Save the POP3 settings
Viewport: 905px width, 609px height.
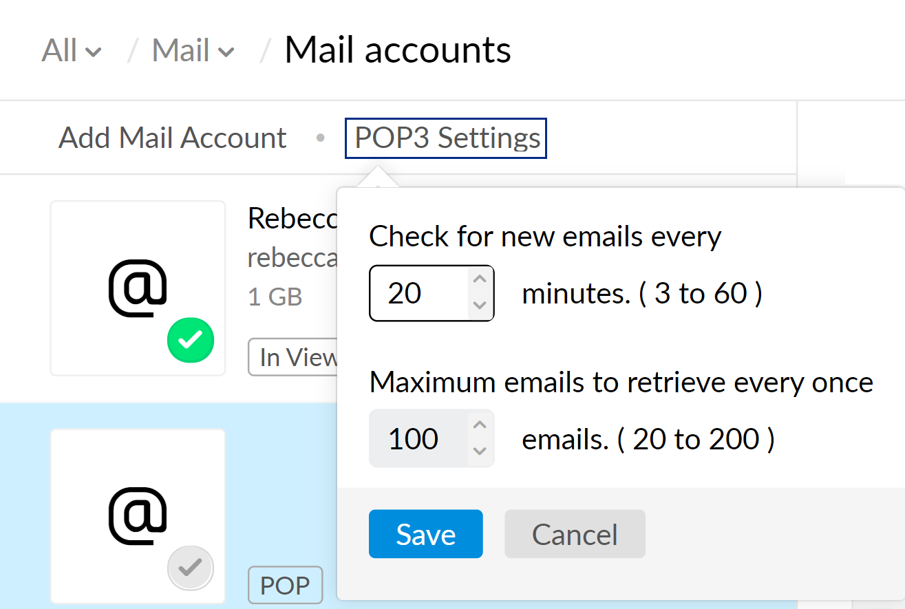click(x=425, y=533)
